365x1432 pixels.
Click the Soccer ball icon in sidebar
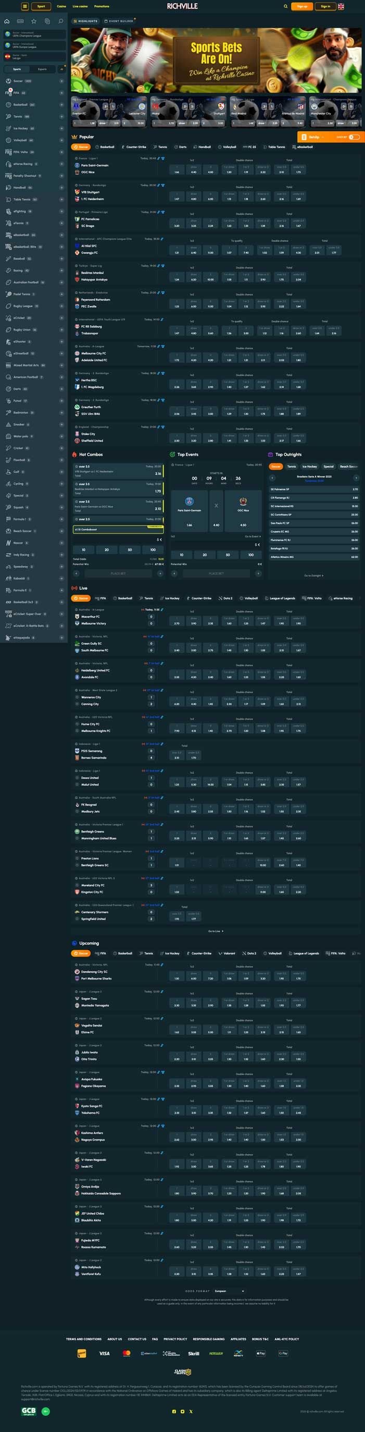pos(8,81)
